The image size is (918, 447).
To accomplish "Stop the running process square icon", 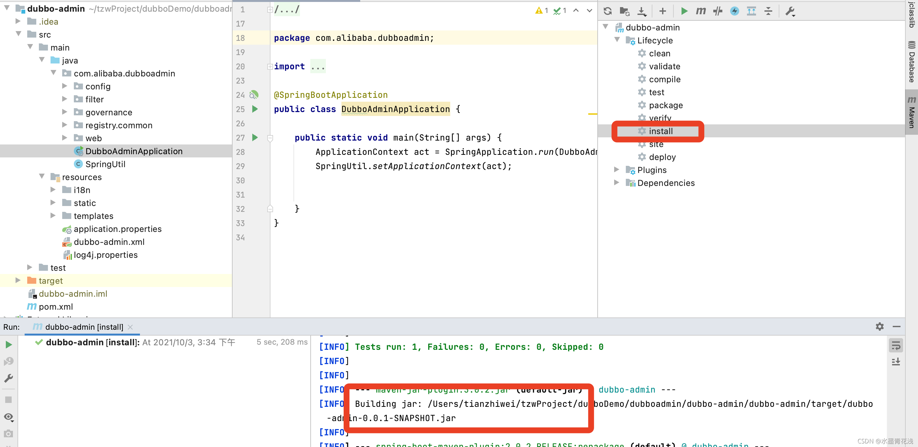I will (x=8, y=400).
